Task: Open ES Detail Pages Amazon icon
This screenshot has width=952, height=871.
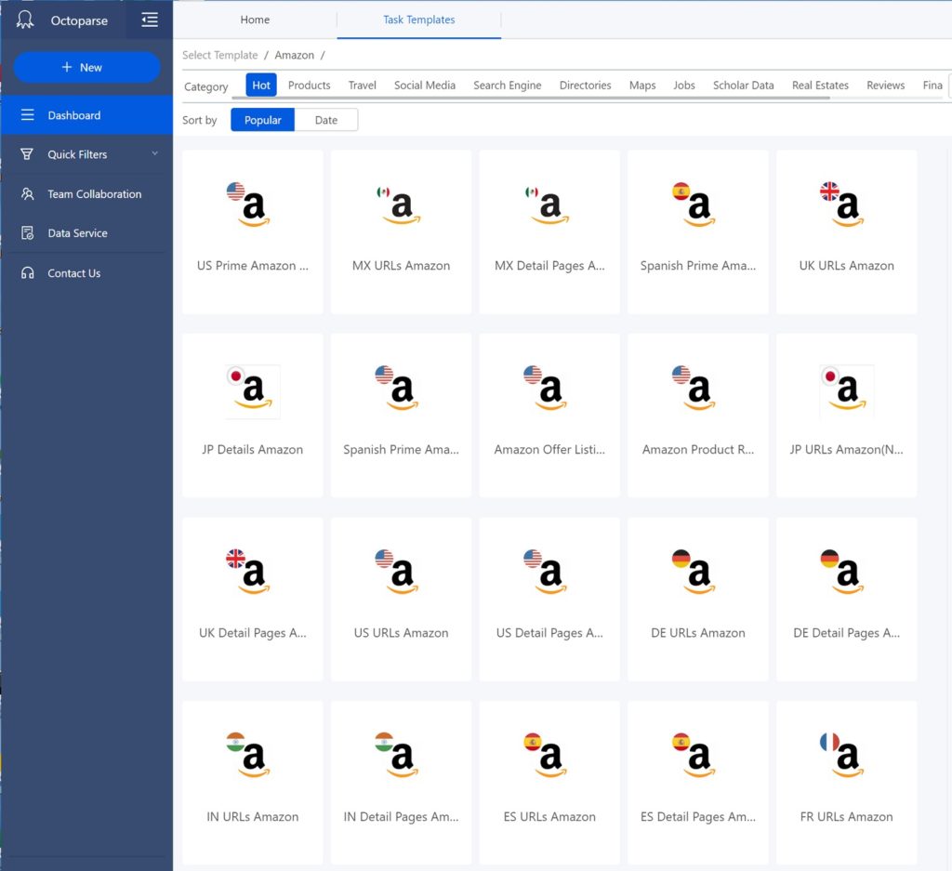Action: [694, 755]
